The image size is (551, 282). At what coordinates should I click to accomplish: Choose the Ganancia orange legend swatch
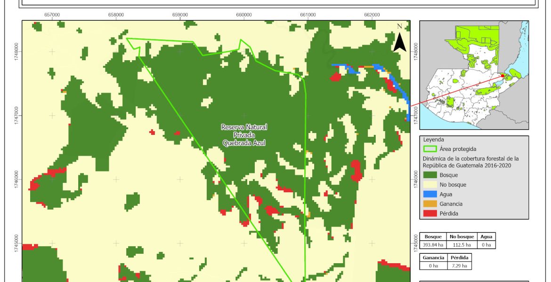pos(430,204)
